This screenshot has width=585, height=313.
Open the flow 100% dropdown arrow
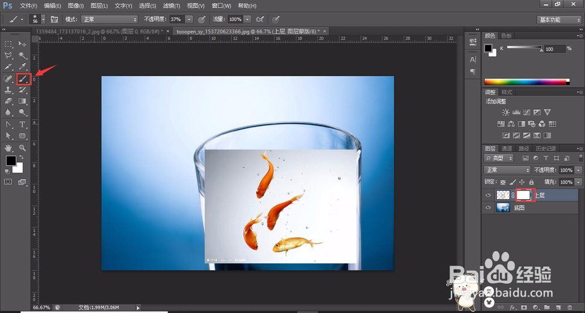point(247,19)
